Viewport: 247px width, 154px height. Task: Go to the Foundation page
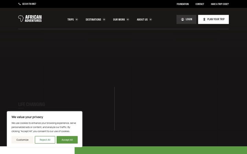click(183, 4)
